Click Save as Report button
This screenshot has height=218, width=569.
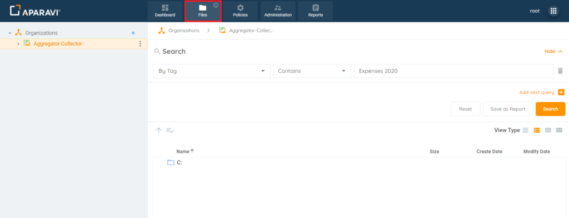click(x=508, y=109)
